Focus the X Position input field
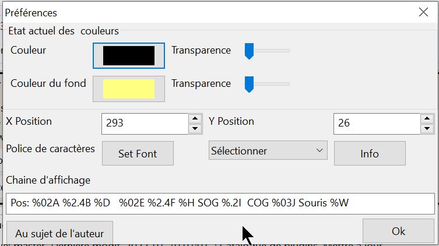This screenshot has height=246, width=439. click(144, 124)
